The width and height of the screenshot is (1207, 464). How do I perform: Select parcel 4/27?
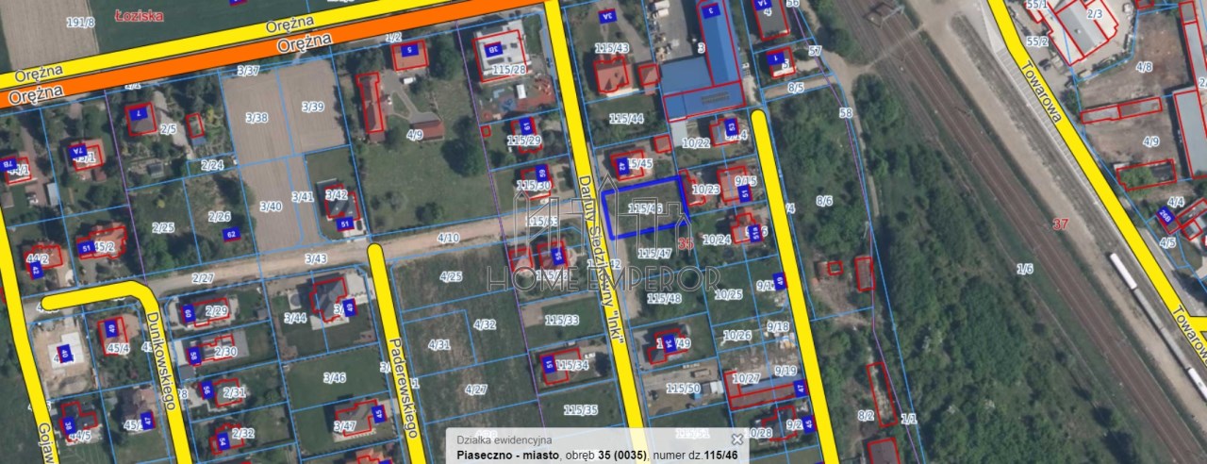[x=476, y=389]
